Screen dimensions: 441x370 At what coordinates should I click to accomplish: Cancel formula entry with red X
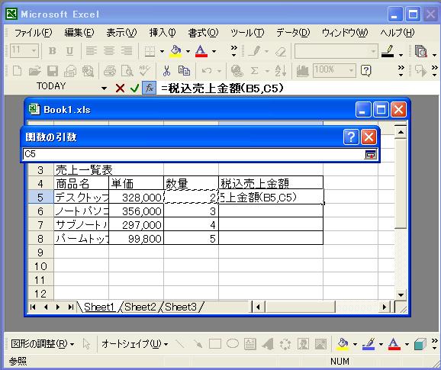coord(120,88)
